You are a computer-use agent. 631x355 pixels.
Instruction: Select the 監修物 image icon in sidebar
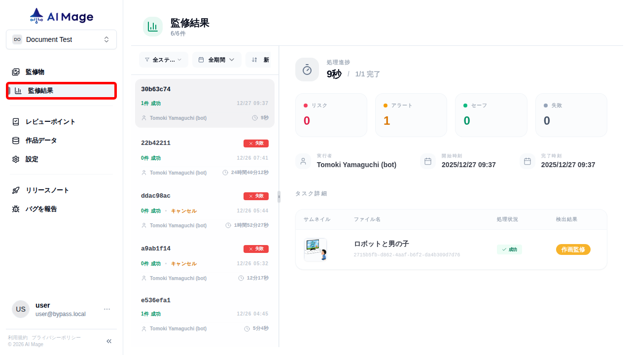click(15, 71)
